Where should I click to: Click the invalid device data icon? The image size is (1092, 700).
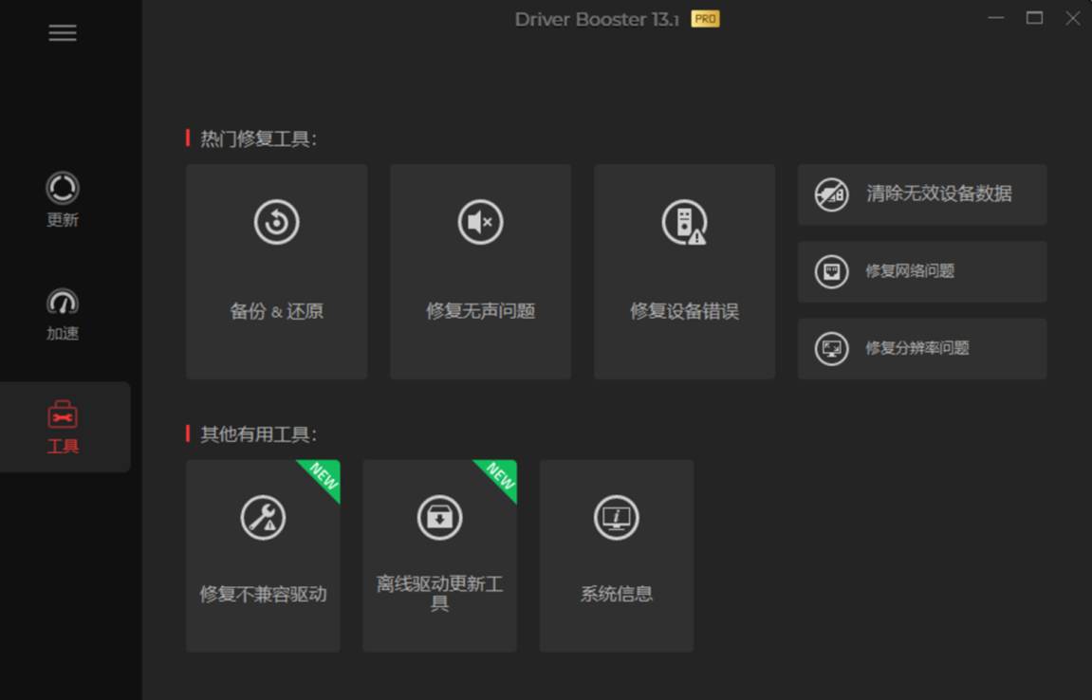coord(831,194)
